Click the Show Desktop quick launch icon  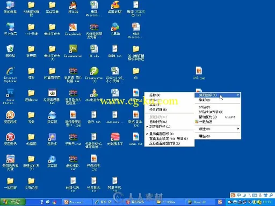42,202
